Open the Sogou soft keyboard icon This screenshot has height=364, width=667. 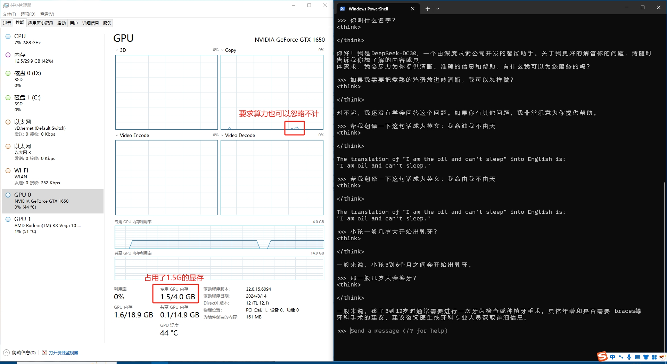pos(637,357)
